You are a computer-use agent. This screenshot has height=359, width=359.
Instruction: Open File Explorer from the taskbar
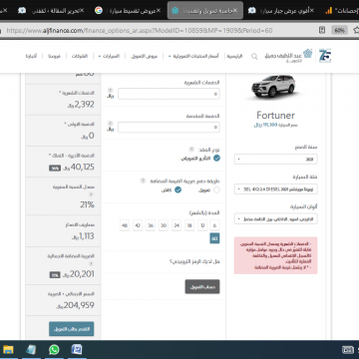[x=8, y=350]
